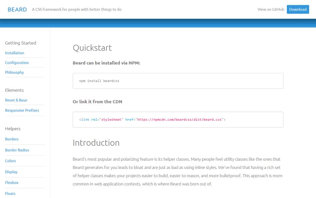Click the introduction paragraph about helper classes
Image resolution: width=316 pixels, height=198 pixels.
tap(178, 172)
